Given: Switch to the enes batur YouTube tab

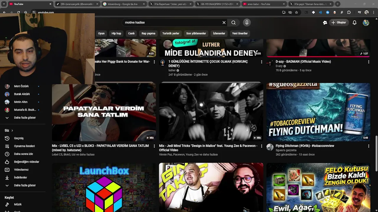Looking at the screenshot, I should pyautogui.click(x=264, y=4).
